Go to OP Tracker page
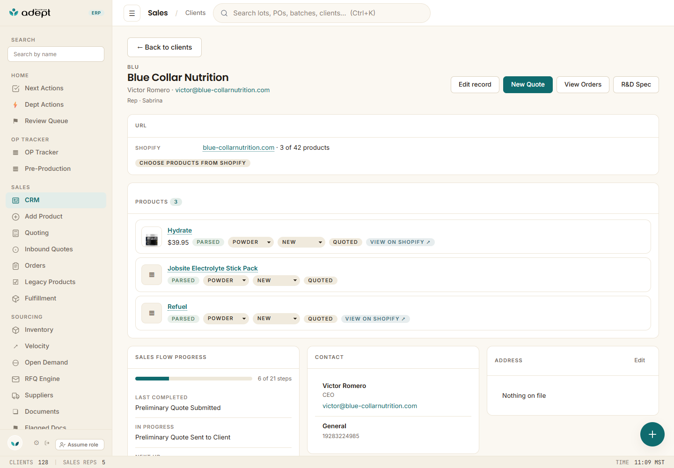The height and width of the screenshot is (468, 674). [x=56, y=153]
